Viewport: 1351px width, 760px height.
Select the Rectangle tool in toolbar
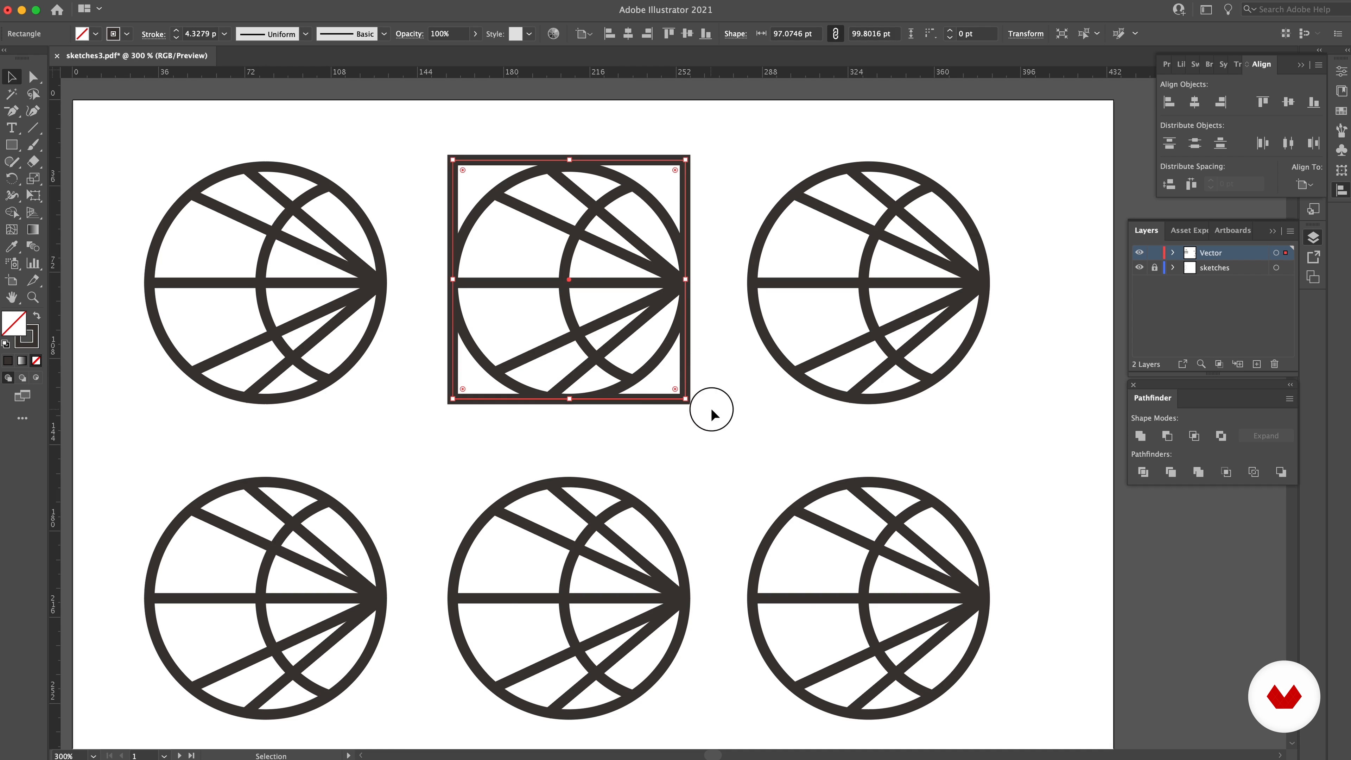(12, 145)
